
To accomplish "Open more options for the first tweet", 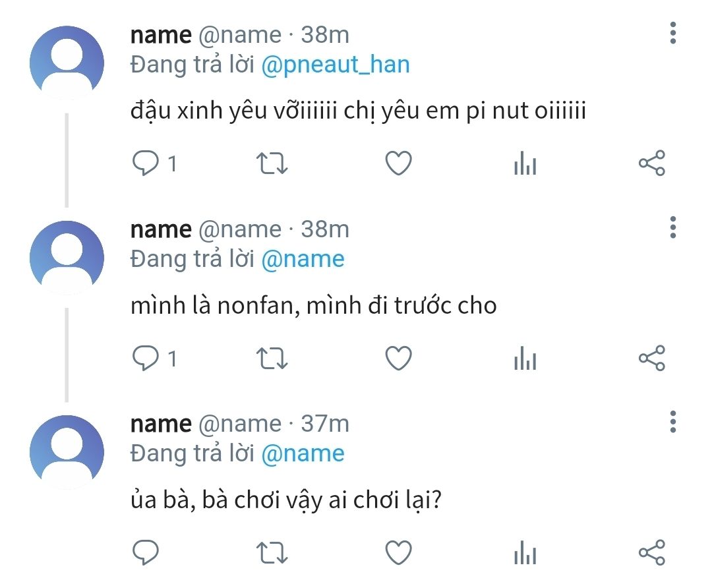I will (672, 33).
